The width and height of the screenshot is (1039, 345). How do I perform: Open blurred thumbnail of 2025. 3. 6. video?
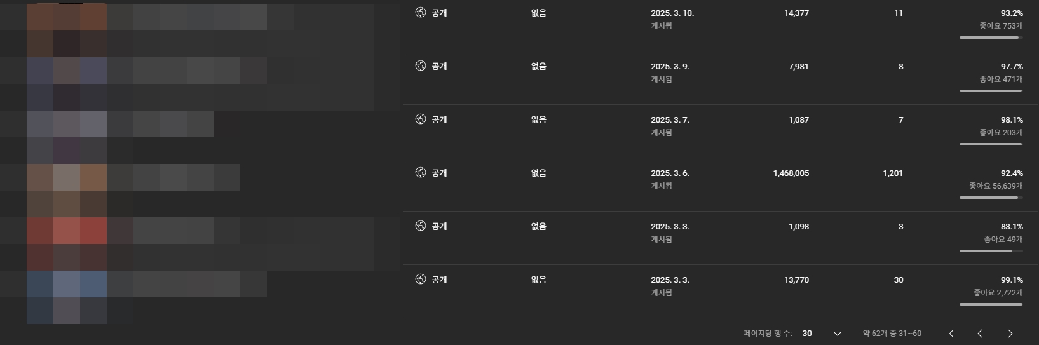tap(67, 191)
